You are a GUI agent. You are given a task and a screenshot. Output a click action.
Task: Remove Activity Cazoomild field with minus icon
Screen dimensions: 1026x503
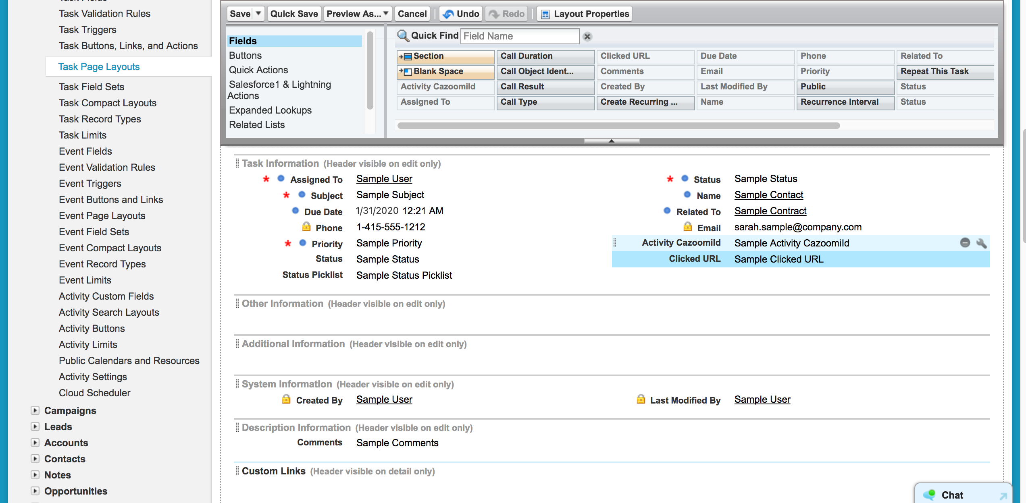[965, 242]
